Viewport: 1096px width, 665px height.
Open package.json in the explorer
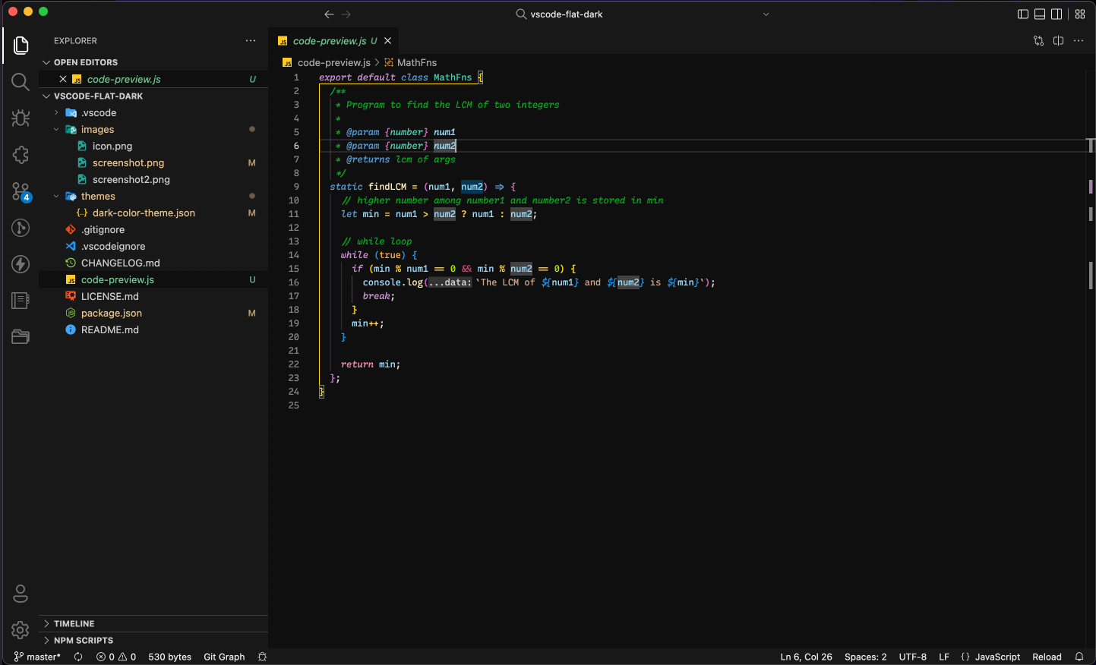(x=153, y=313)
